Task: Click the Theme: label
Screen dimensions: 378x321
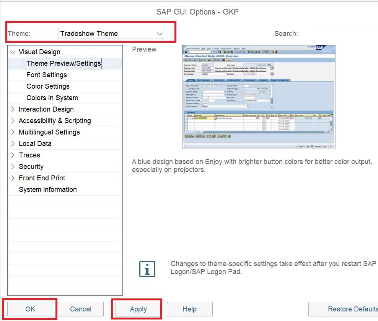Action: click(x=19, y=34)
